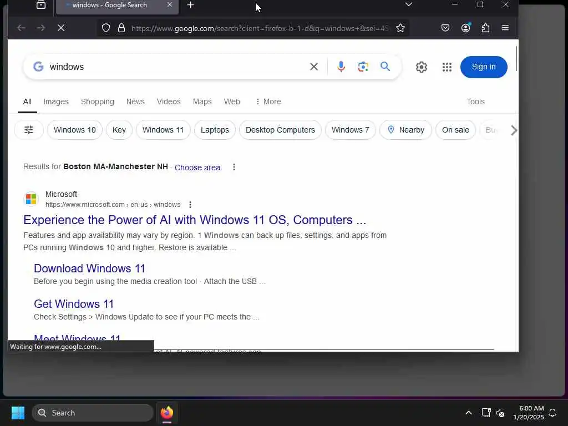Image resolution: width=568 pixels, height=426 pixels.
Task: Open Firefox account icon
Action: (465, 28)
